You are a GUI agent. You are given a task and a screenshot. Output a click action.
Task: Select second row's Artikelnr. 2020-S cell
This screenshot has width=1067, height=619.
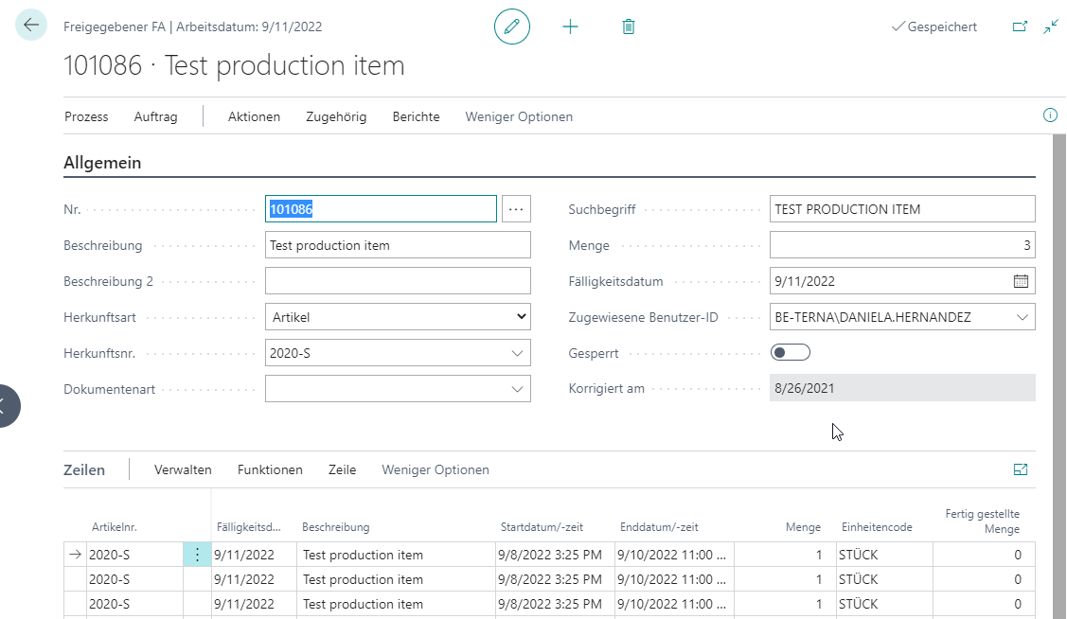[x=134, y=579]
